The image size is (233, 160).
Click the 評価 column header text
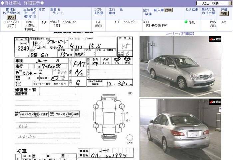click(x=224, y=9)
